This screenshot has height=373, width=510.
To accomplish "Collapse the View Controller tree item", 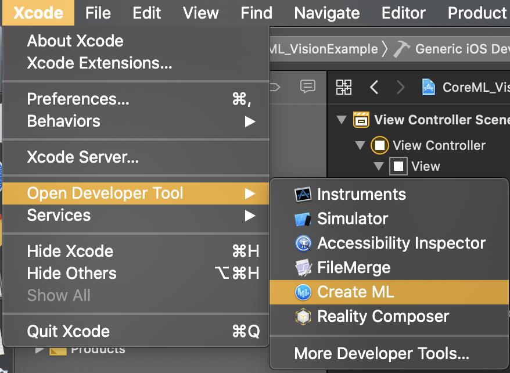I will (x=360, y=145).
